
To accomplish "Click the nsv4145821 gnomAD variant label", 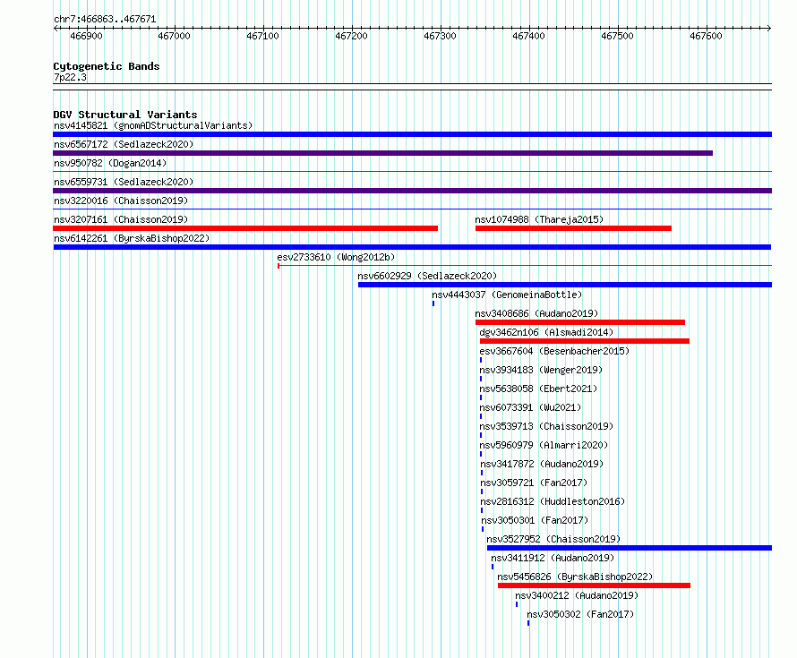I will [153, 125].
